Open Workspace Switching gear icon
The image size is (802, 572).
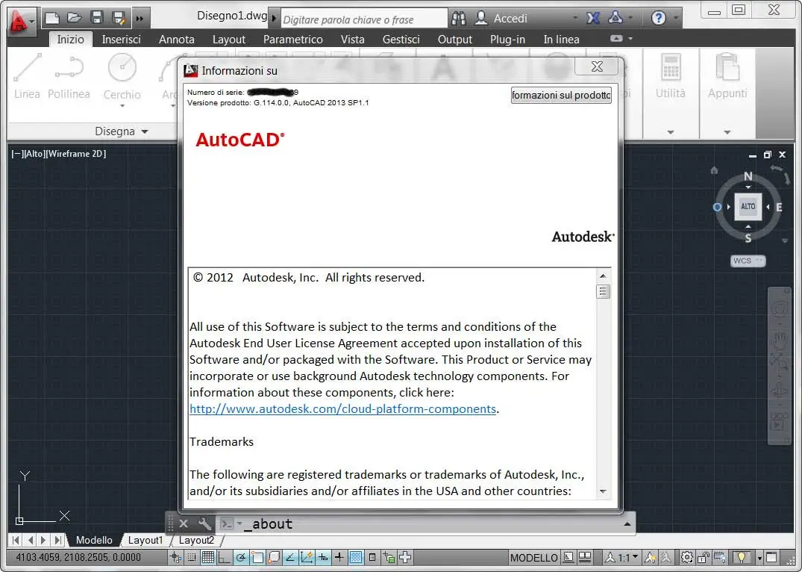coord(686,557)
